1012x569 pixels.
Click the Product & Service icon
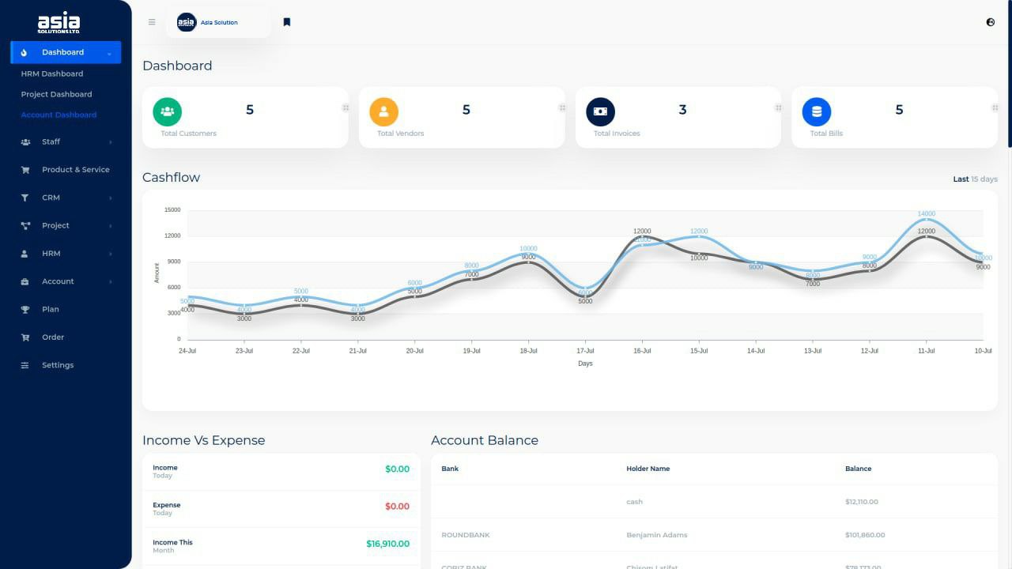[27, 169]
